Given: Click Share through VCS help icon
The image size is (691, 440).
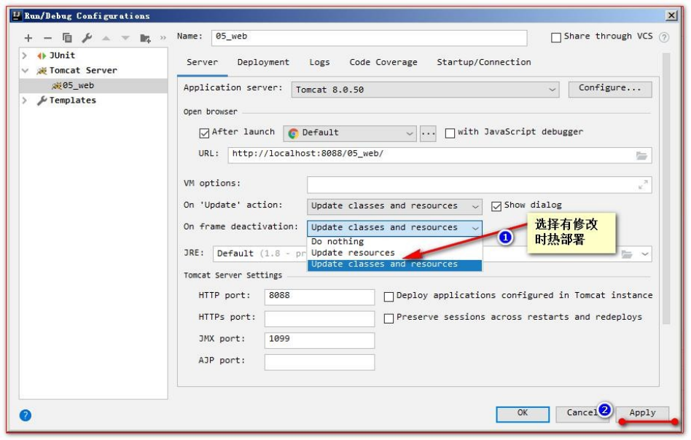Looking at the screenshot, I should pos(664,37).
